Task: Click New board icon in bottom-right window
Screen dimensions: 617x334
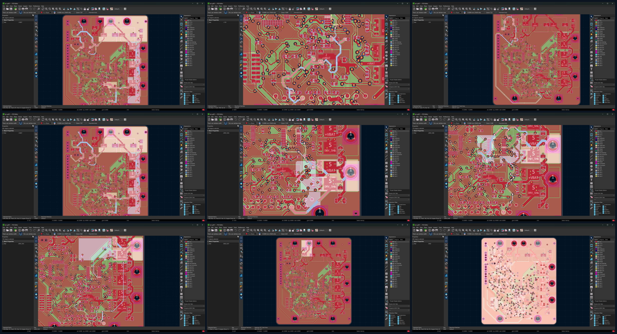Action: click(x=415, y=230)
